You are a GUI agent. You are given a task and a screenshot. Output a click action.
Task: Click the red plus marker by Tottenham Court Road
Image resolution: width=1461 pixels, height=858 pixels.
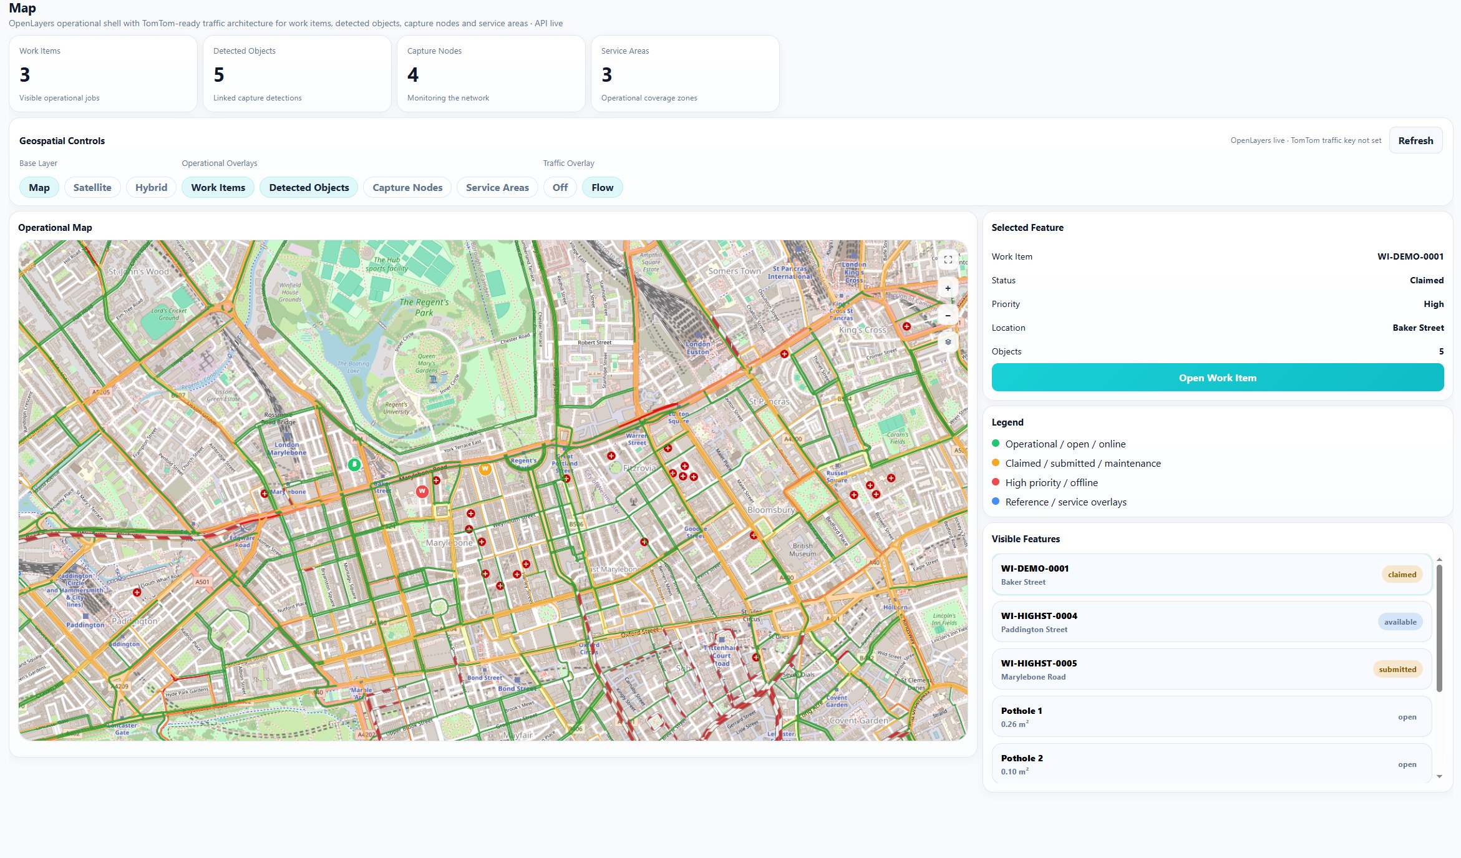tap(755, 657)
